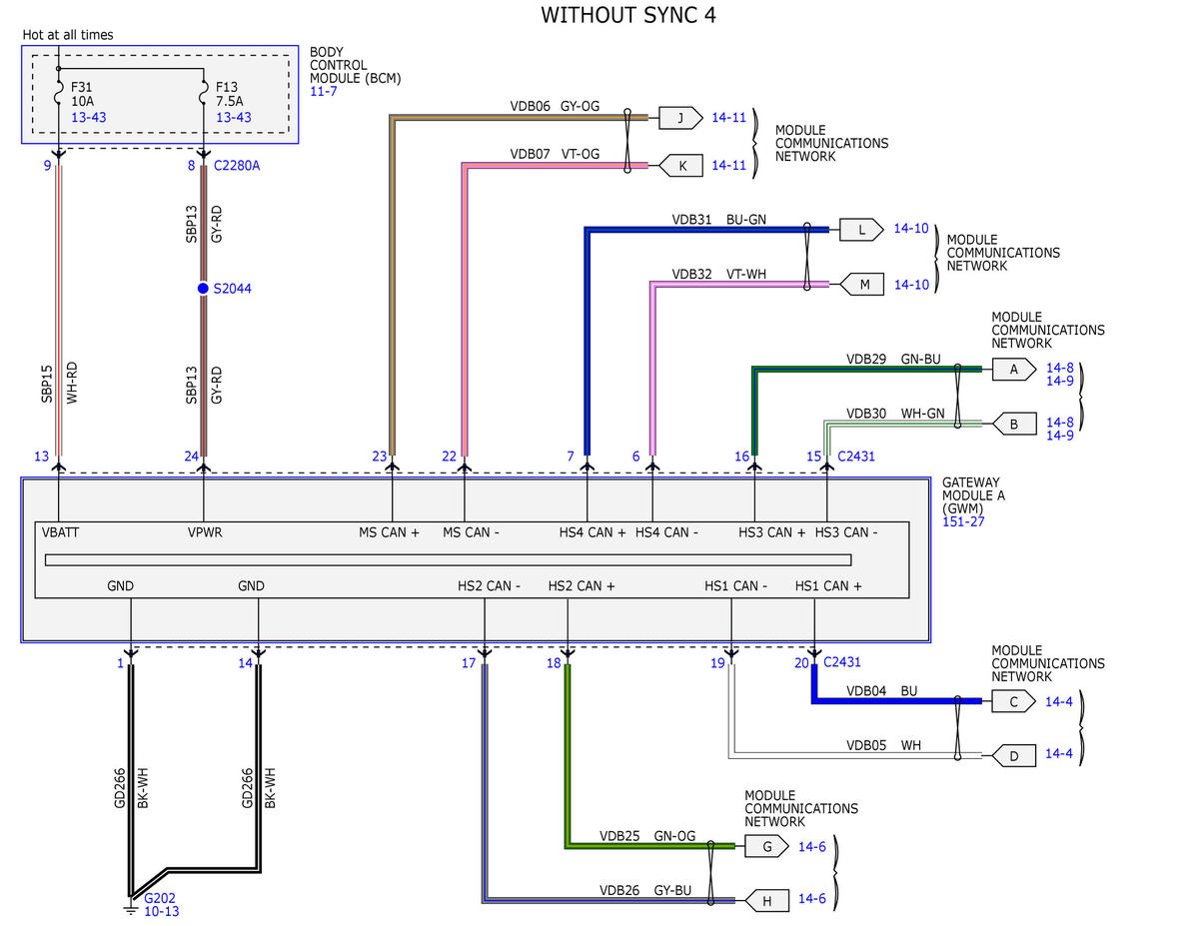
Task: Click the blue S2044 splice dot
Action: [204, 289]
